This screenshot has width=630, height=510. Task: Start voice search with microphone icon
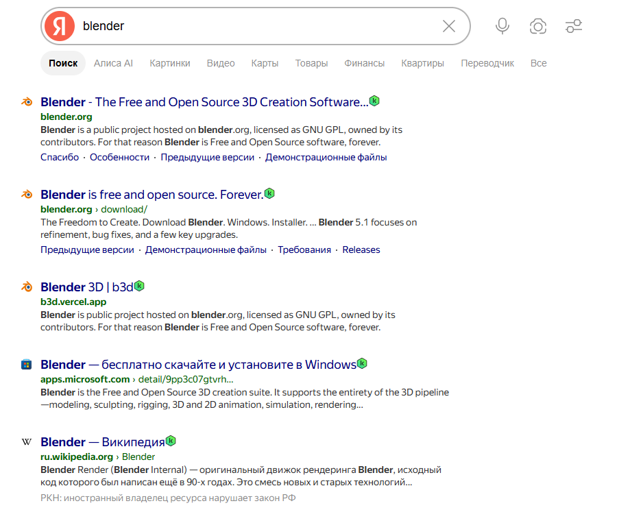click(x=502, y=26)
